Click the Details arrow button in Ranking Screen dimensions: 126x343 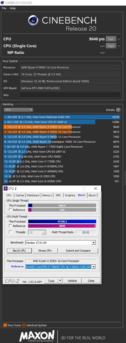118,110
